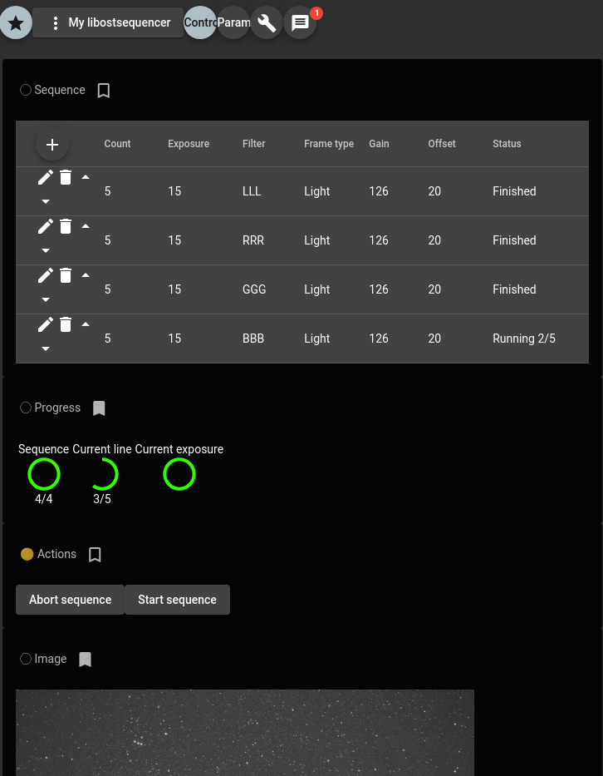This screenshot has height=776, width=603.
Task: Move the RRR row up
Action: pyautogui.click(x=86, y=226)
